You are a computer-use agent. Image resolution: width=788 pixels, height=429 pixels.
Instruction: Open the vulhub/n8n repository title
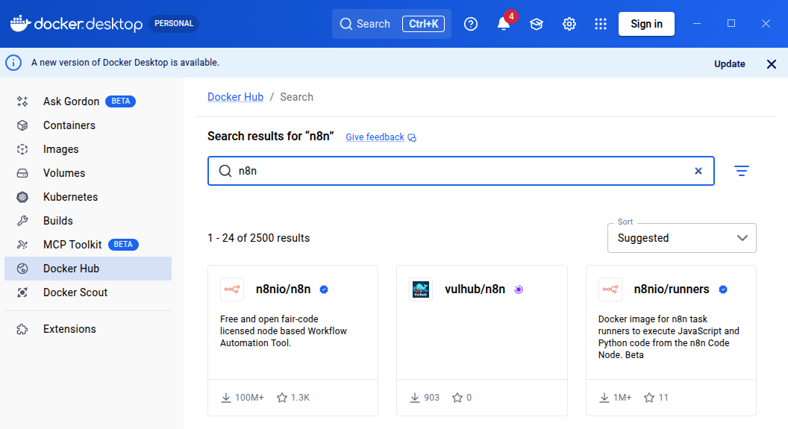[475, 289]
